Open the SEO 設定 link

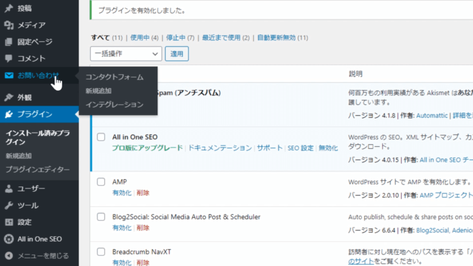click(x=301, y=148)
